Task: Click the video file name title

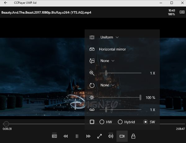Action: pos(46,12)
